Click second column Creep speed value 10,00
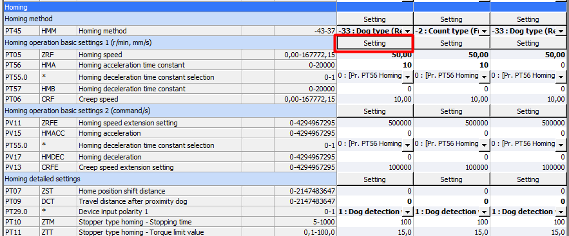 tap(452, 99)
